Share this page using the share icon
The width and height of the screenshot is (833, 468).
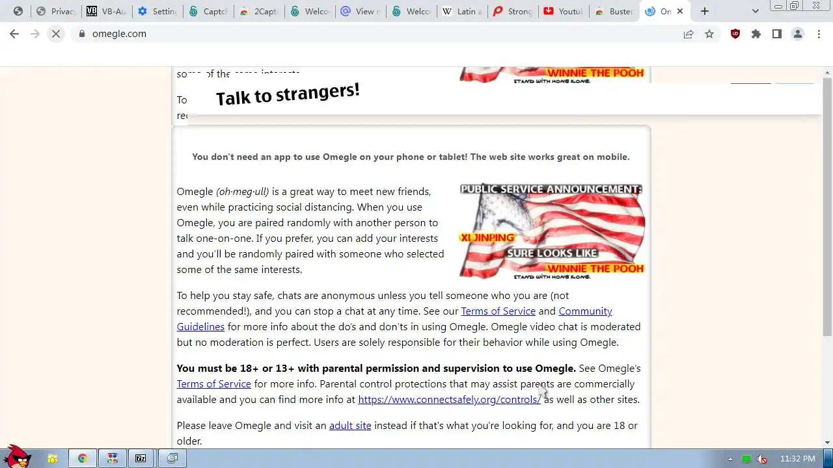[689, 34]
